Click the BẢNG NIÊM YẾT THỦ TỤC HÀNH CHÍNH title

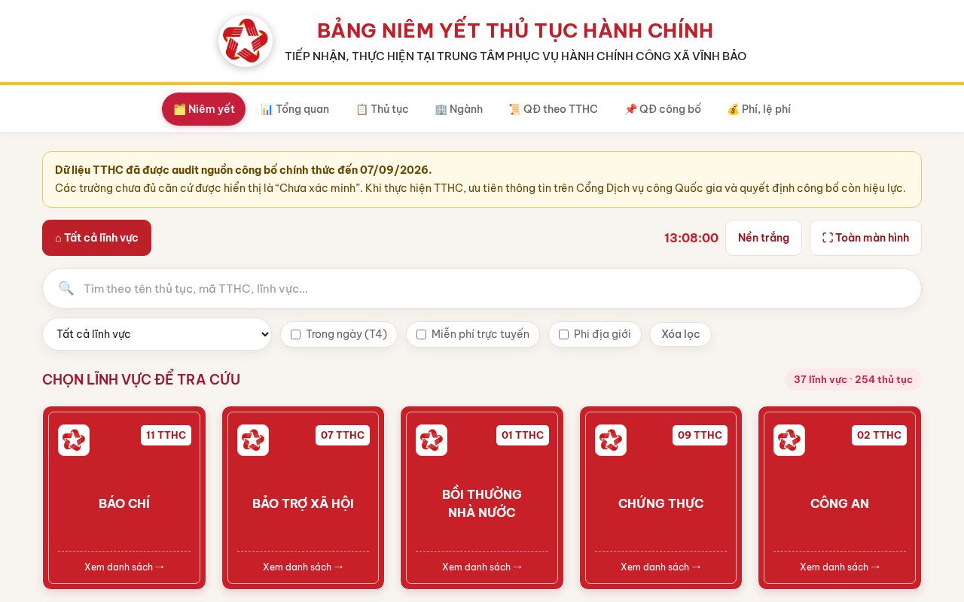515,30
